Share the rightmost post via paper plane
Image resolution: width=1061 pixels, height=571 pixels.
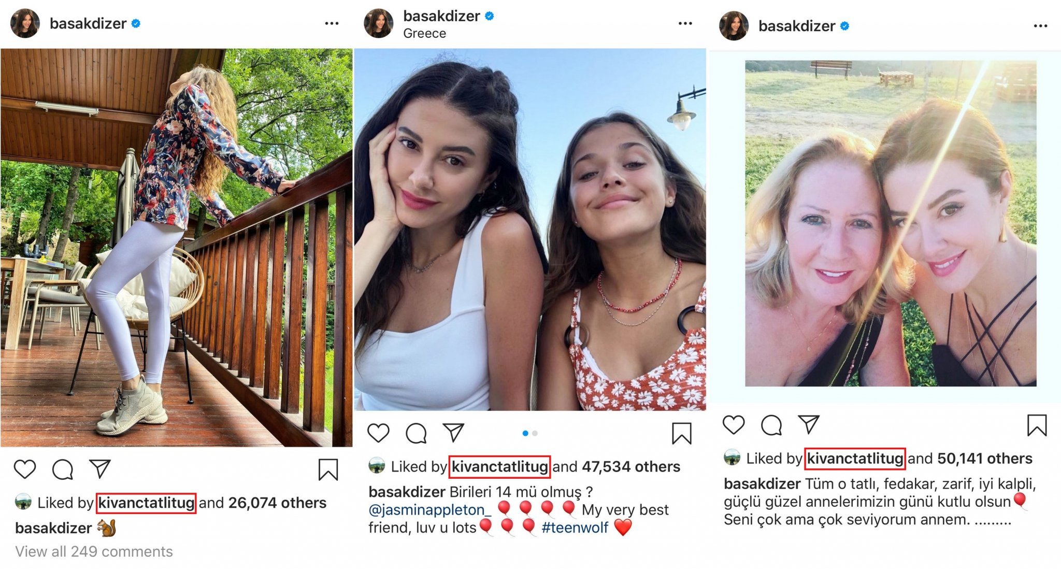pos(809,424)
